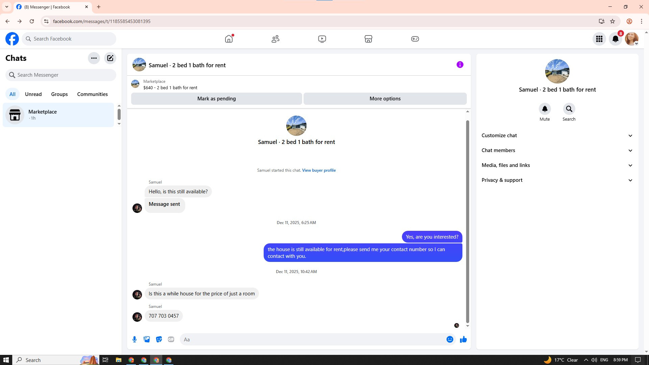This screenshot has width=649, height=365.
Task: Open the notifications bell
Action: point(615,39)
